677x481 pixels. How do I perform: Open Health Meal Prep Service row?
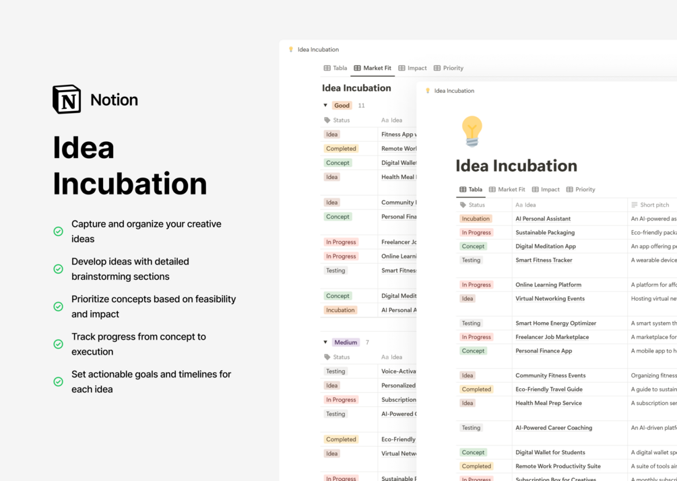[548, 402]
